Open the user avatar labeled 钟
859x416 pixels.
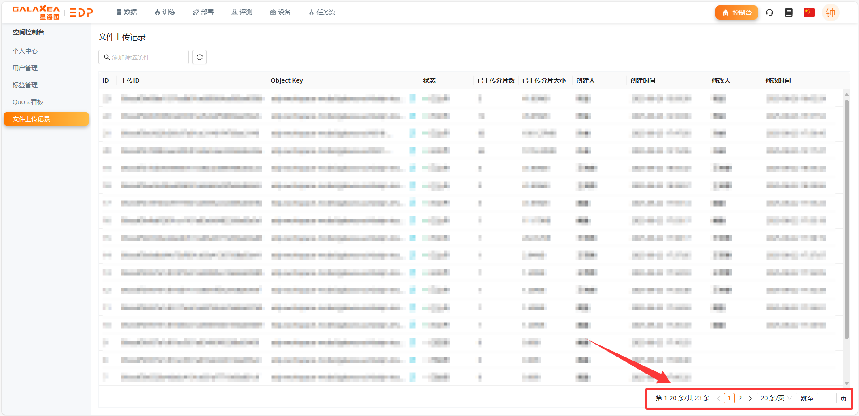(x=830, y=13)
